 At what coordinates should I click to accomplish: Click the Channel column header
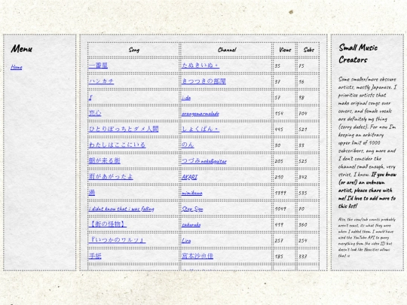pyautogui.click(x=227, y=50)
